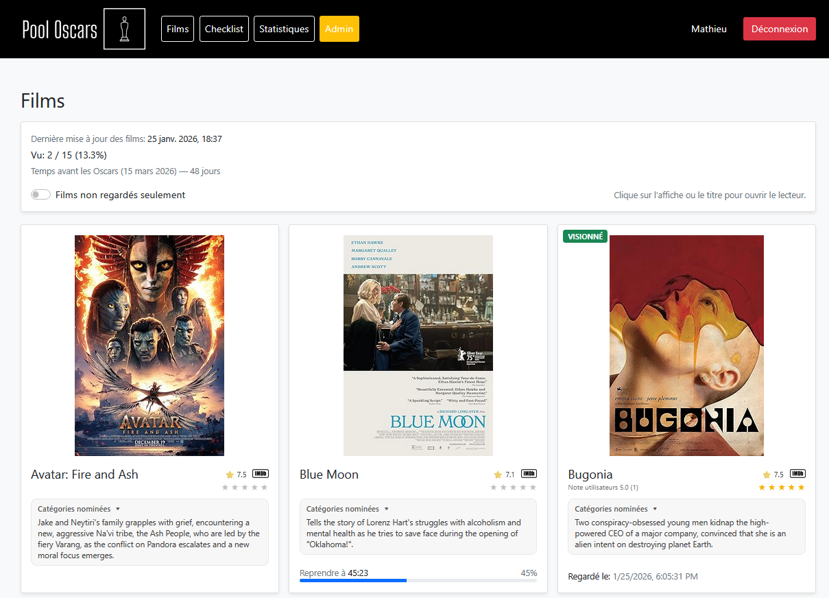Viewport: 829px width, 598px height.
Task: Click the Pool Oscars site name
Action: [60, 29]
